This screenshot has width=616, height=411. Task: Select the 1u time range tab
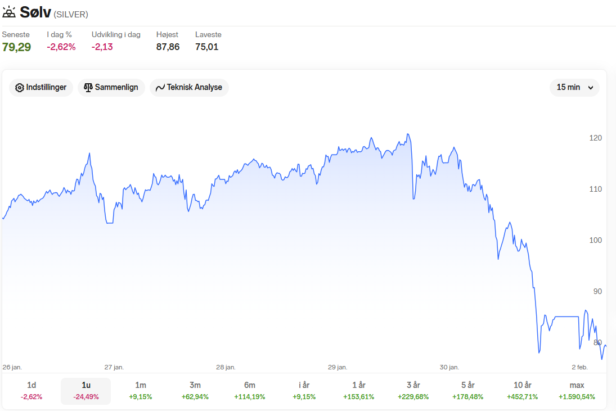pos(86,391)
